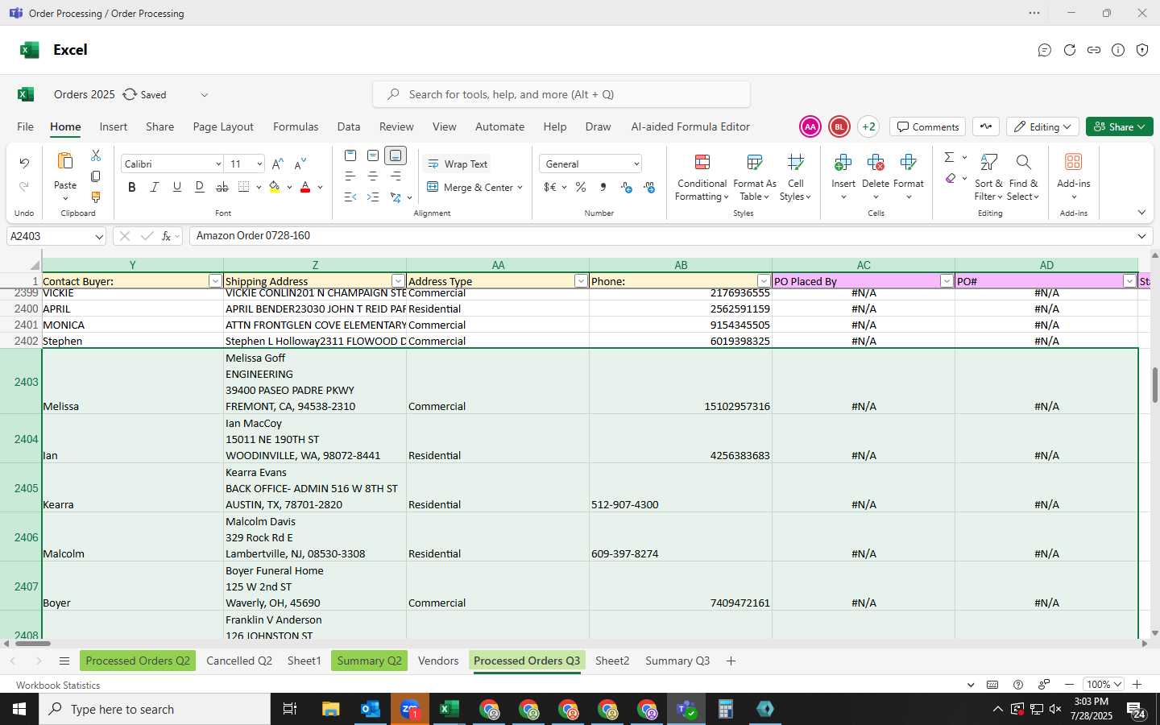Screen dimensions: 1160x725
Task: Open the all sheets list icon
Action: click(64, 661)
